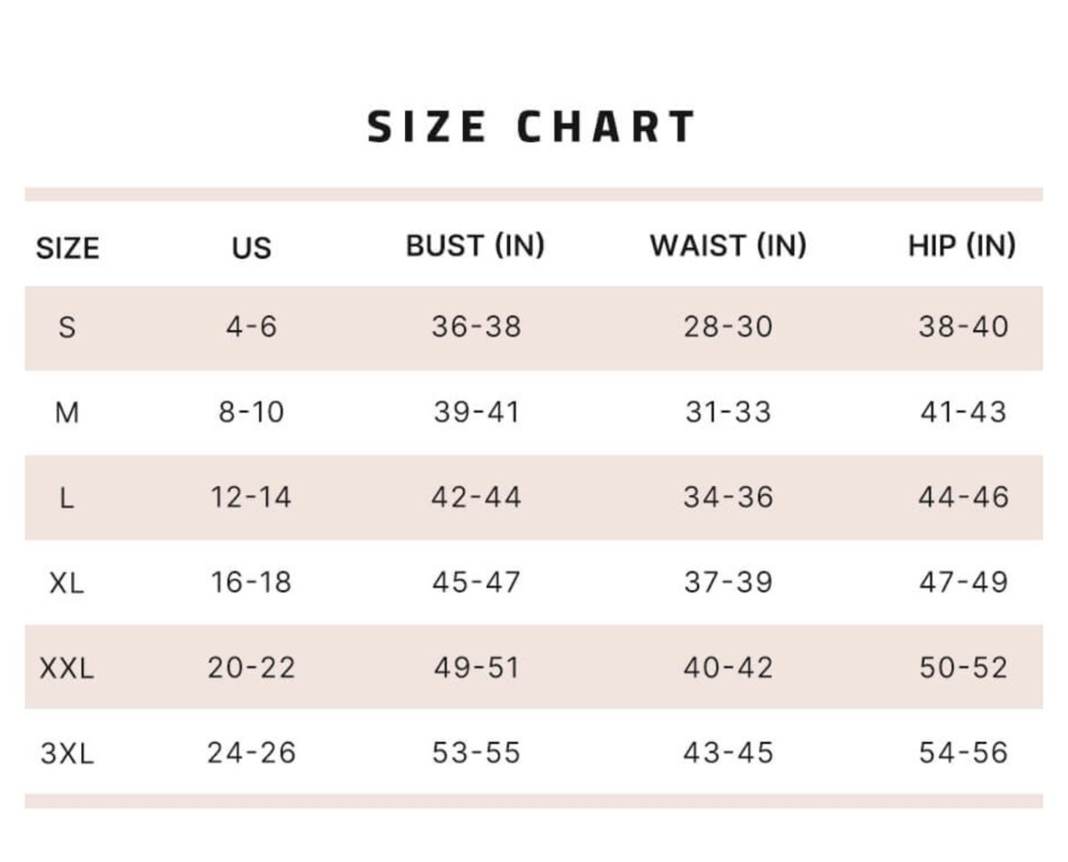Select the M size row label
1068x862 pixels.
[67, 412]
